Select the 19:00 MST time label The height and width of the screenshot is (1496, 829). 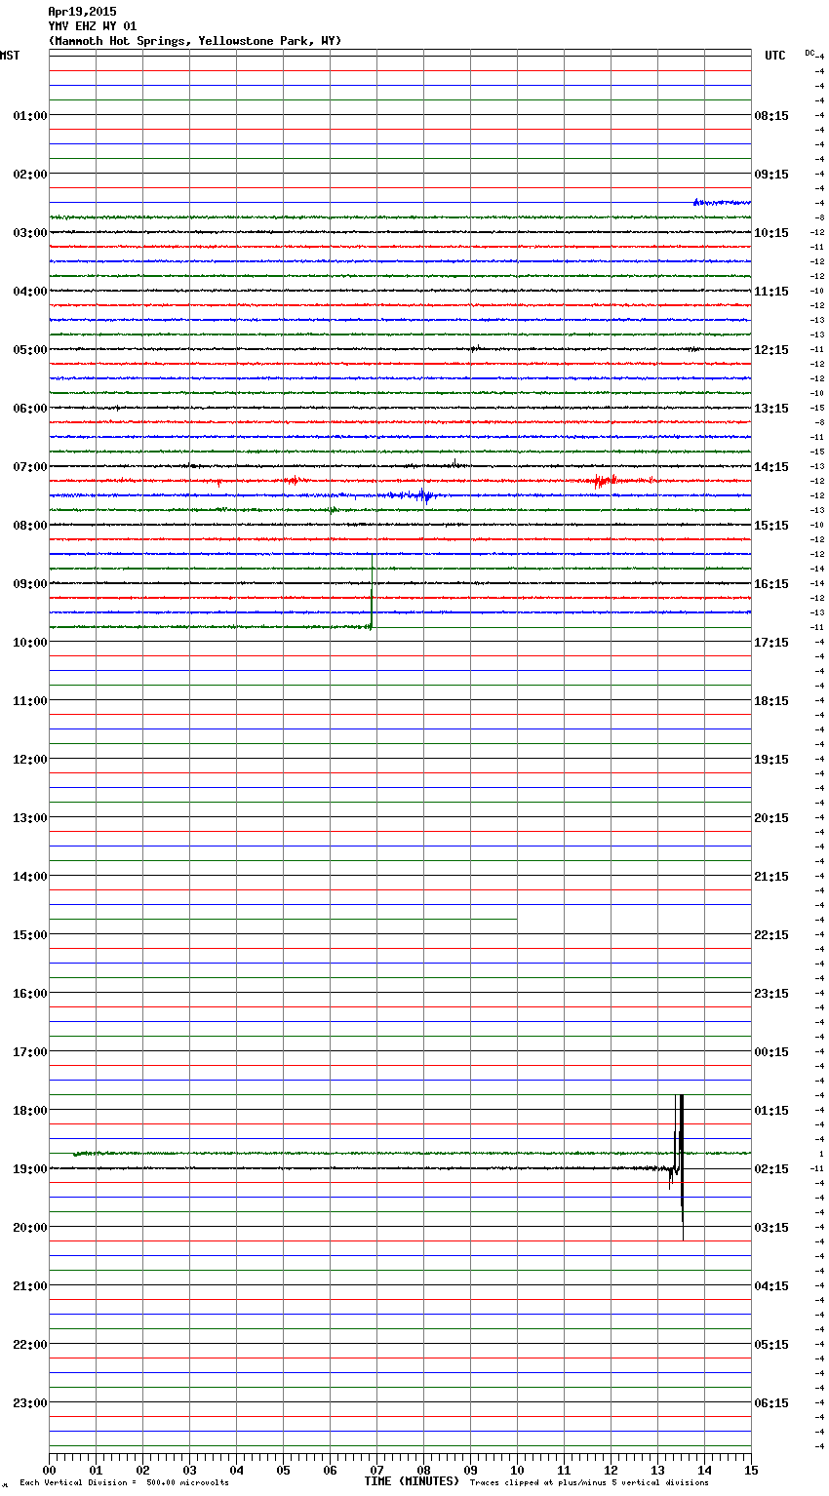pyautogui.click(x=30, y=1169)
